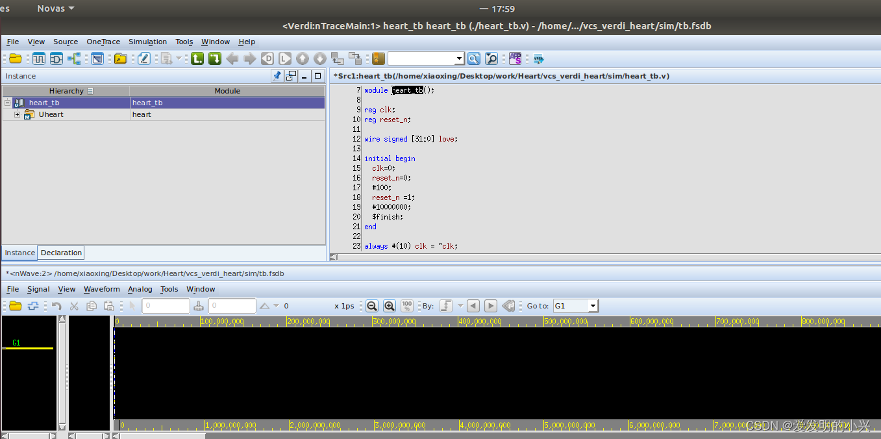Viewport: 881px width, 439px height.
Task: Open the search text dropdown arrow
Action: click(460, 59)
